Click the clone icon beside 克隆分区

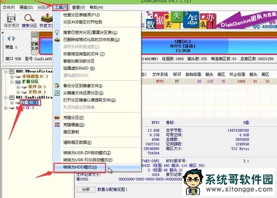[57, 117]
